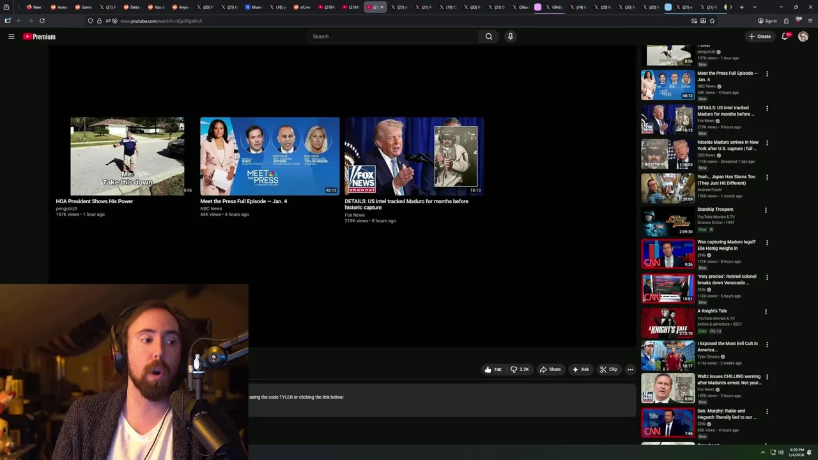Open options for Japan Has Slums video
Viewport: 818px width, 460px height.
coord(767,178)
